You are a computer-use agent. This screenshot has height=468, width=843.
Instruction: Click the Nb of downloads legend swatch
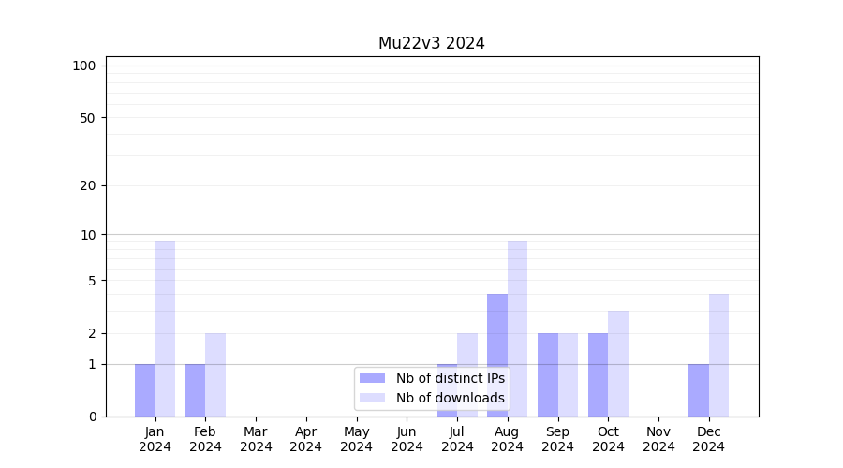(x=372, y=398)
